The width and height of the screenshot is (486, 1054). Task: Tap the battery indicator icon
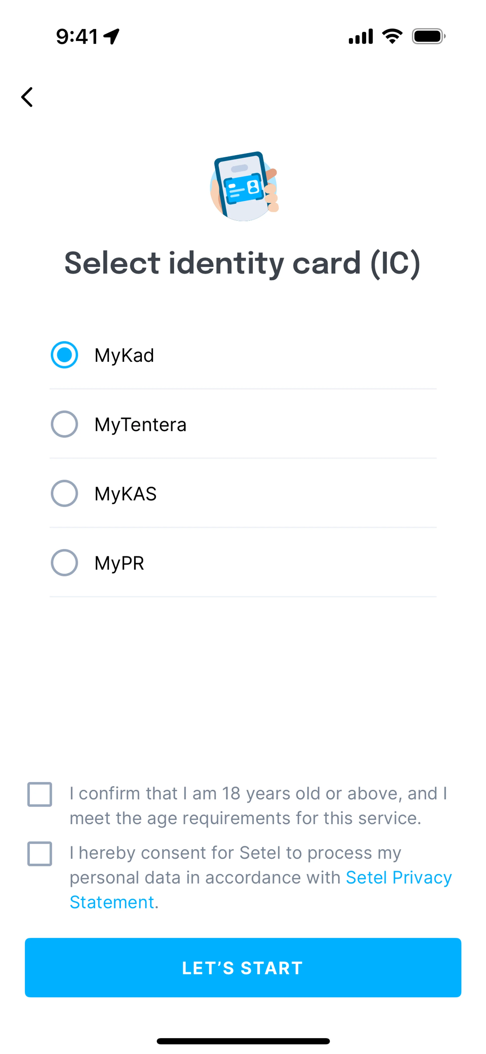pyautogui.click(x=428, y=36)
